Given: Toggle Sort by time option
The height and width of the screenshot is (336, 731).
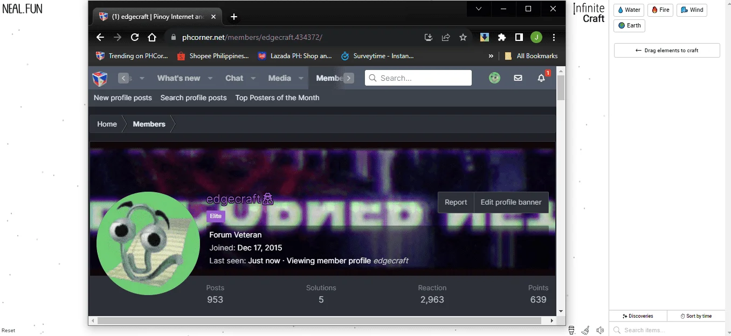Looking at the screenshot, I should [696, 316].
